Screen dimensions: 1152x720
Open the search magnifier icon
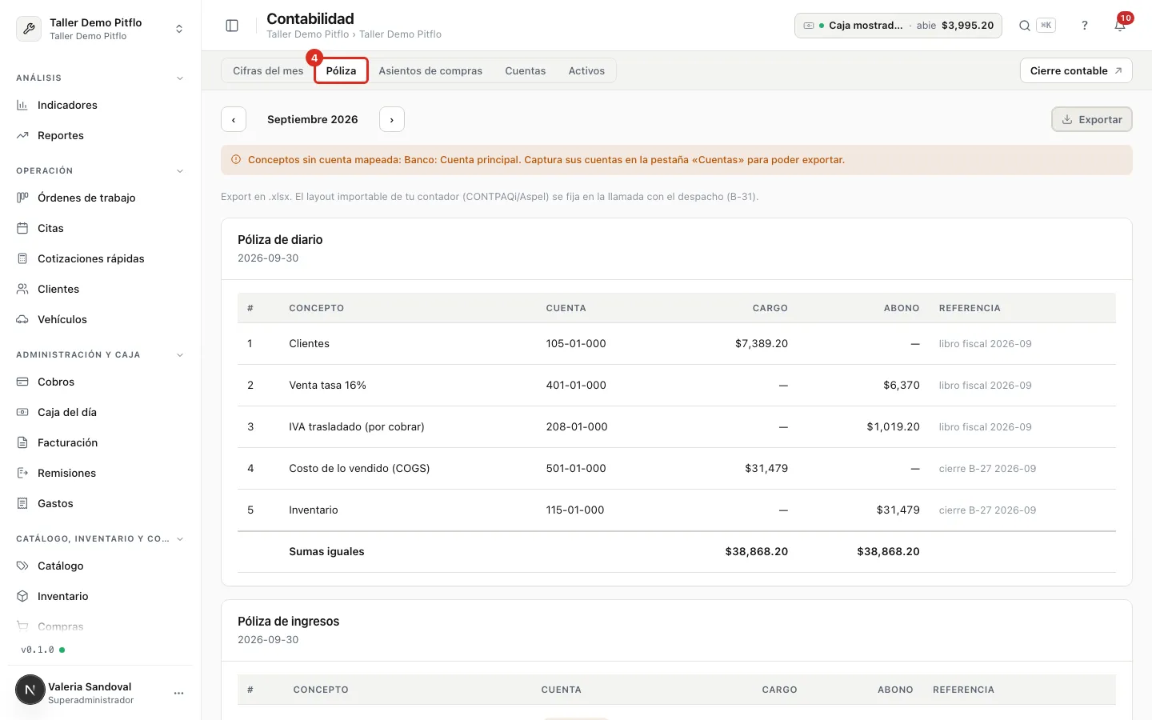(1024, 26)
